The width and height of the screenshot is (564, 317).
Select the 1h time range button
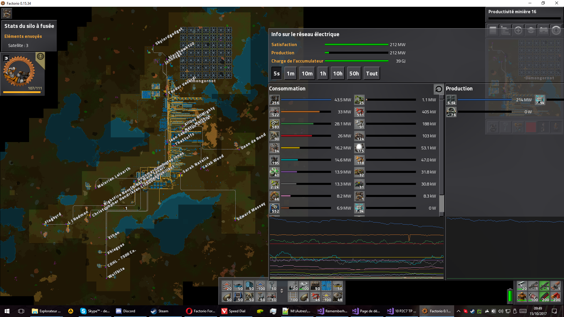pos(323,73)
